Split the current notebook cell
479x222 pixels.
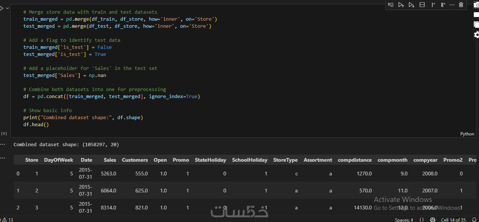(422, 5)
